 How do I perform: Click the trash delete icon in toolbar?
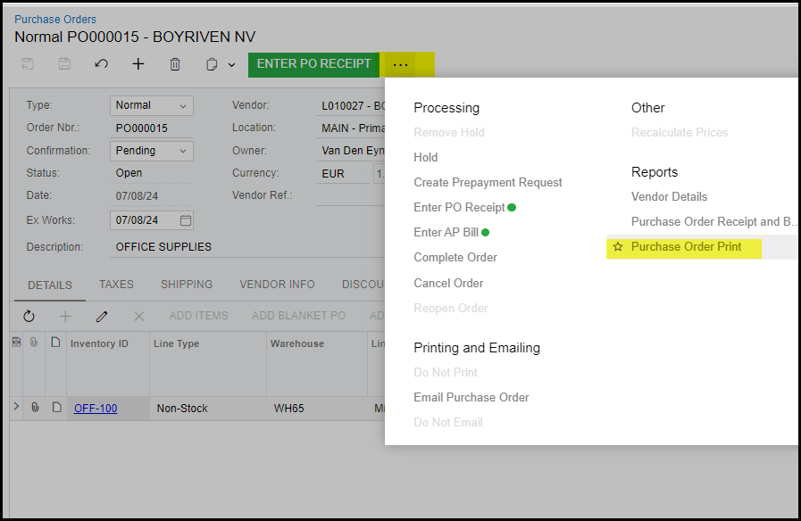click(x=175, y=64)
